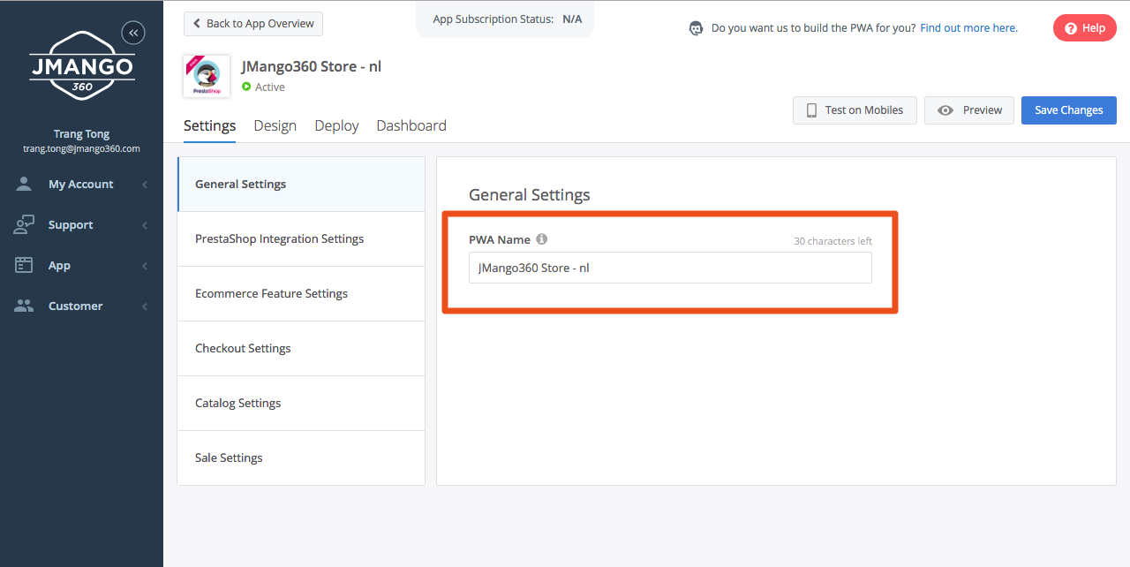1130x567 pixels.
Task: Click the Customer people icon
Action: 24,306
